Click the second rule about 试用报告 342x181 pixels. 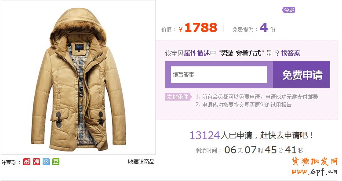(x=244, y=105)
